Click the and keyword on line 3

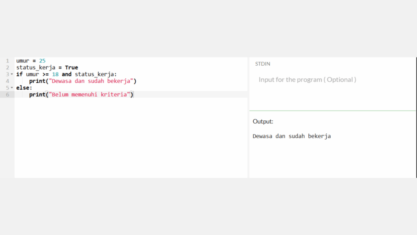66,74
